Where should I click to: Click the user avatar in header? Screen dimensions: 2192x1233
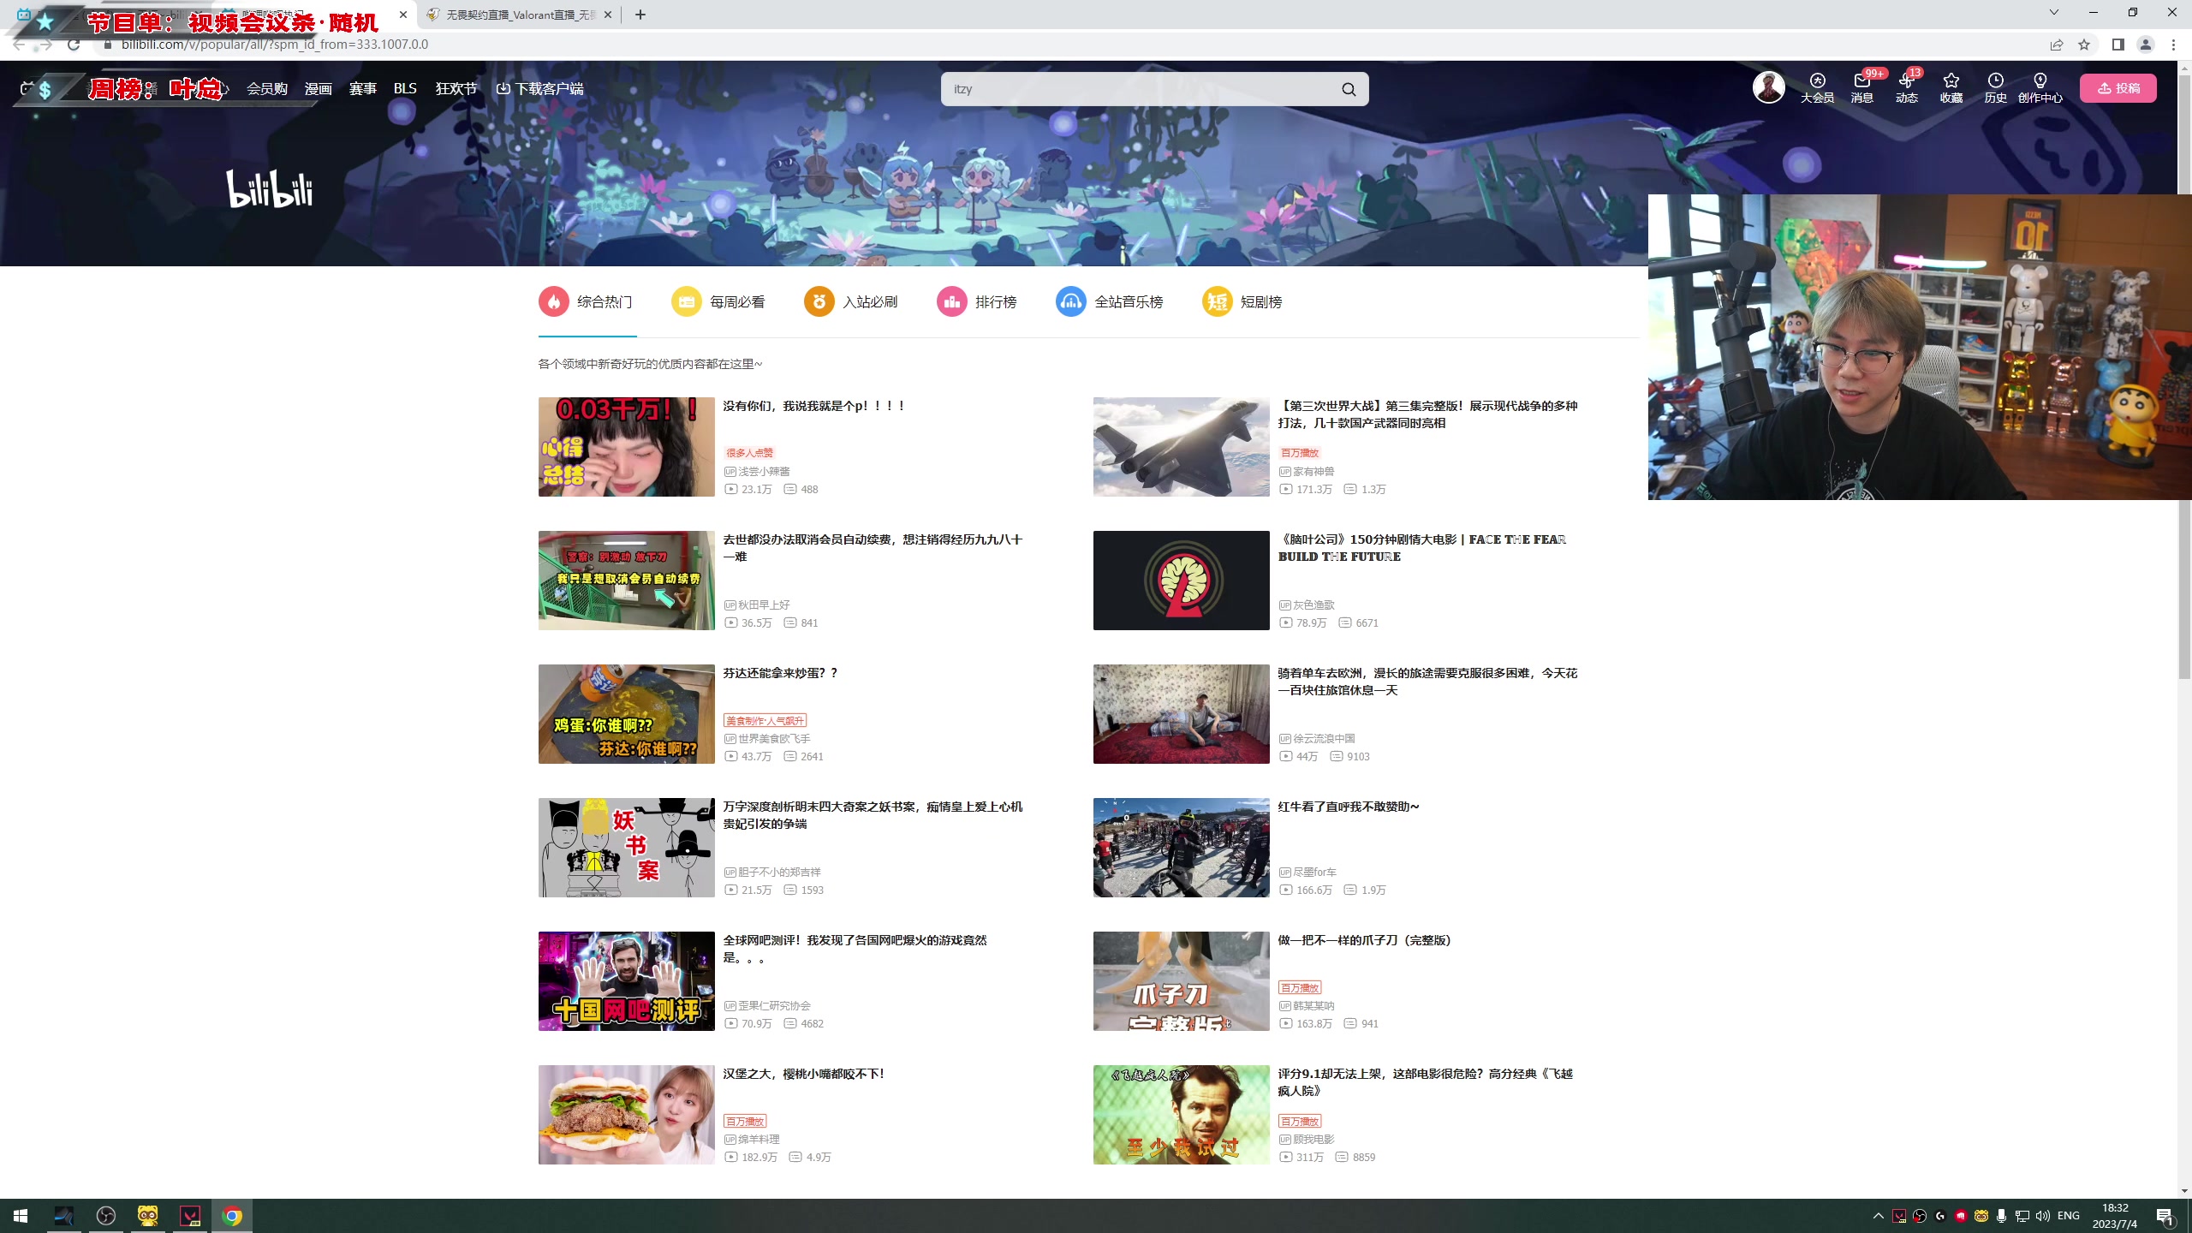[1768, 87]
